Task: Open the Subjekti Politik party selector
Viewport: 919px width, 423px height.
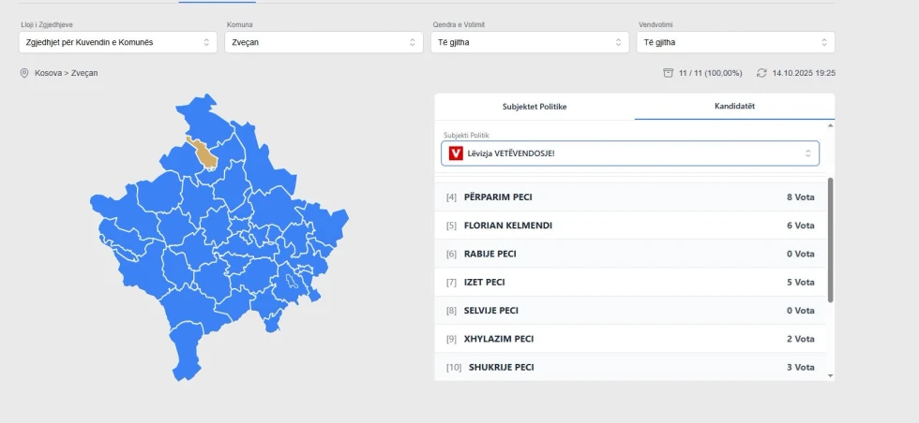Action: coord(630,153)
